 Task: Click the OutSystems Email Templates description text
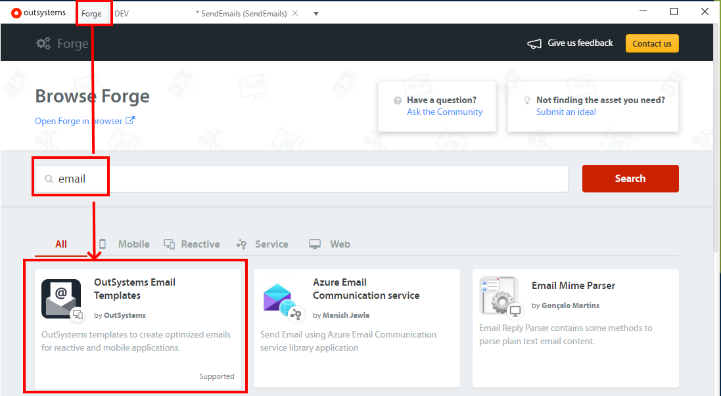[x=136, y=341]
